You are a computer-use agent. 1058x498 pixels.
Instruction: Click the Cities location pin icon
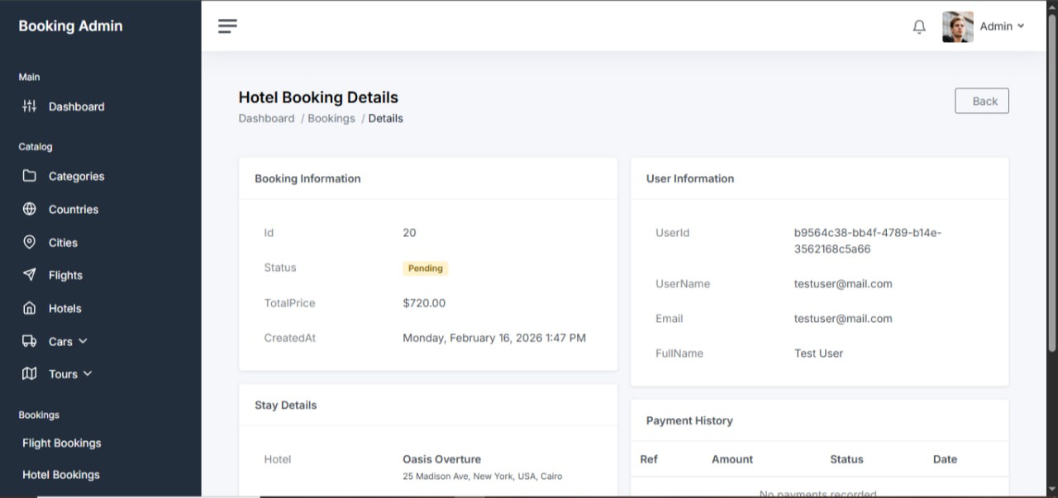pos(30,242)
